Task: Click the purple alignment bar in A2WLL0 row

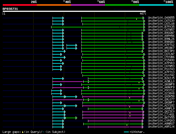Action: click(68, 81)
